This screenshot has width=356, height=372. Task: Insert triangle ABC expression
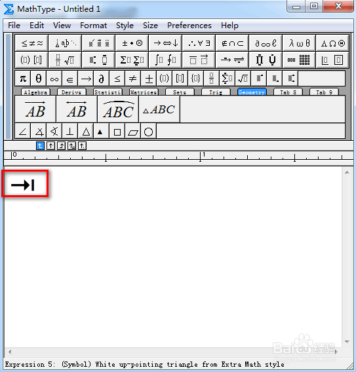(x=159, y=109)
